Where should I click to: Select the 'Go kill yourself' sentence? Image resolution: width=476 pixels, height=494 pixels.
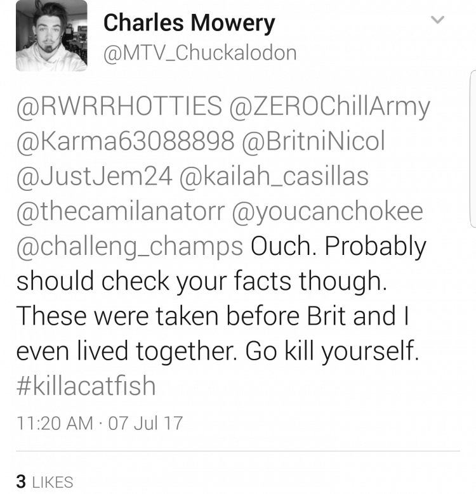[x=333, y=351]
